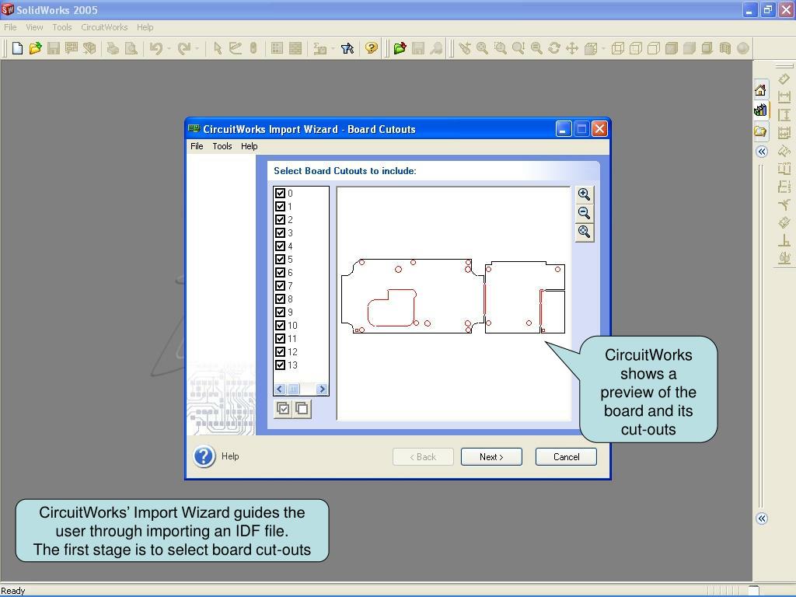Click the Select All cutouts icon button
This screenshot has width=796, height=597.
[283, 409]
